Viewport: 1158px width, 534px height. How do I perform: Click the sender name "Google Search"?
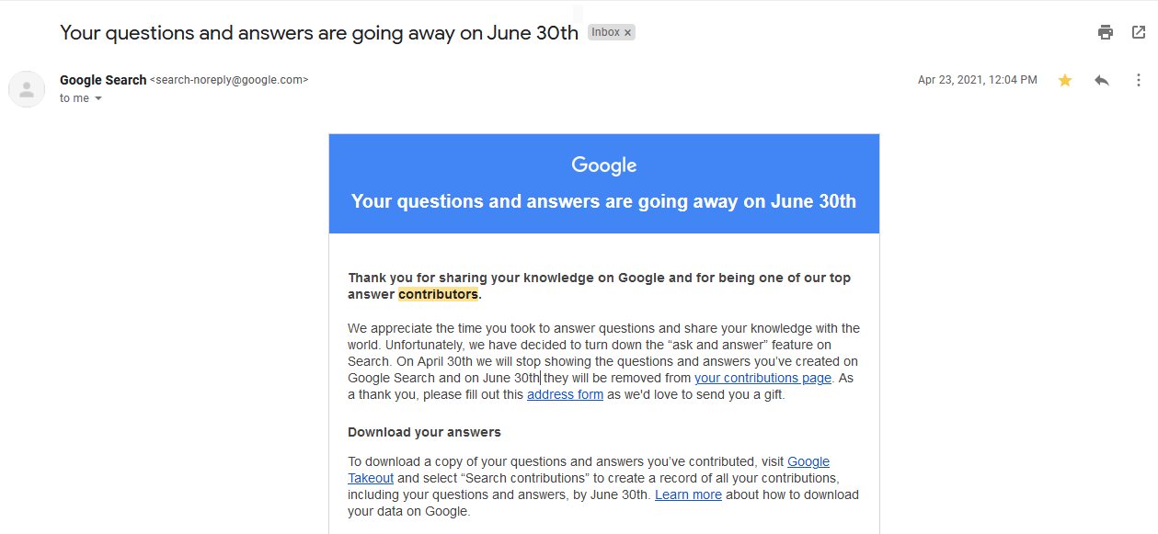[x=103, y=80]
